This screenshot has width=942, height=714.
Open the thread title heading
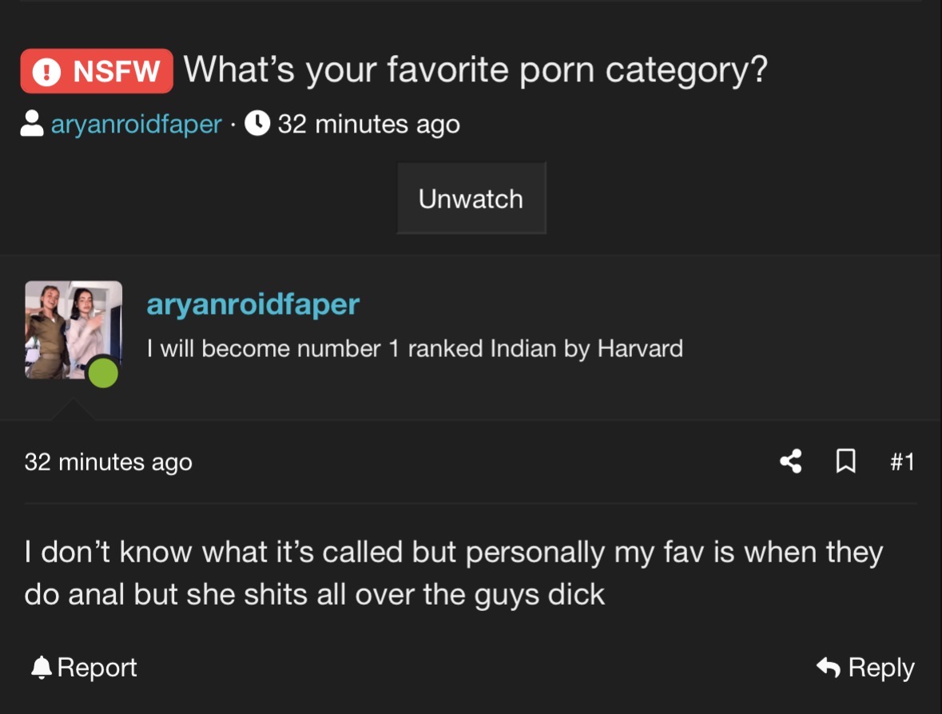(x=475, y=69)
